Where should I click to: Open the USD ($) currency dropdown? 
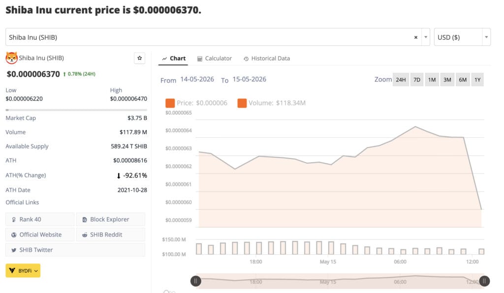462,37
